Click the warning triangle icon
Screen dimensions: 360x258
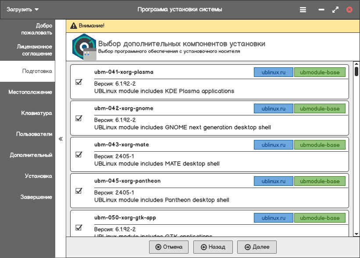point(73,25)
